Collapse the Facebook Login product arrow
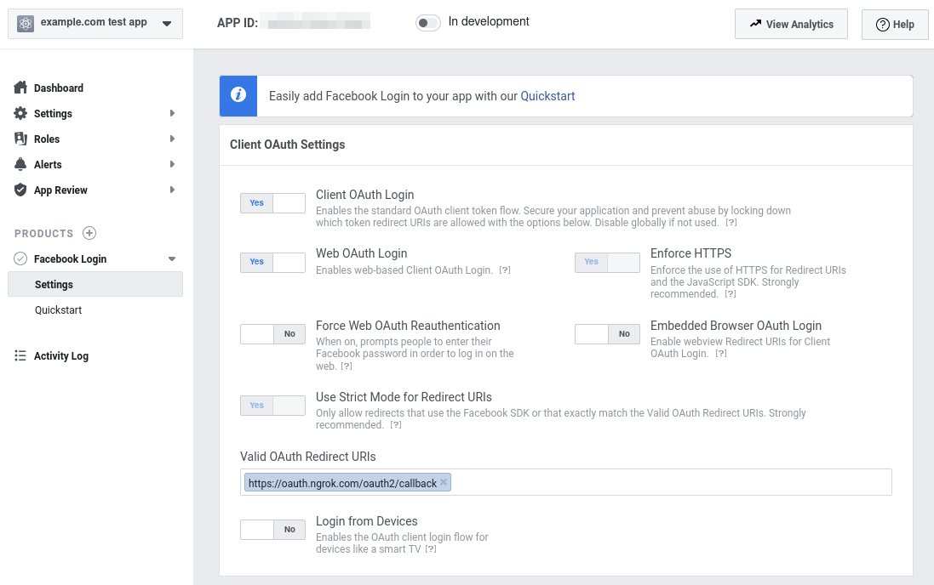The image size is (934, 585). click(x=171, y=258)
